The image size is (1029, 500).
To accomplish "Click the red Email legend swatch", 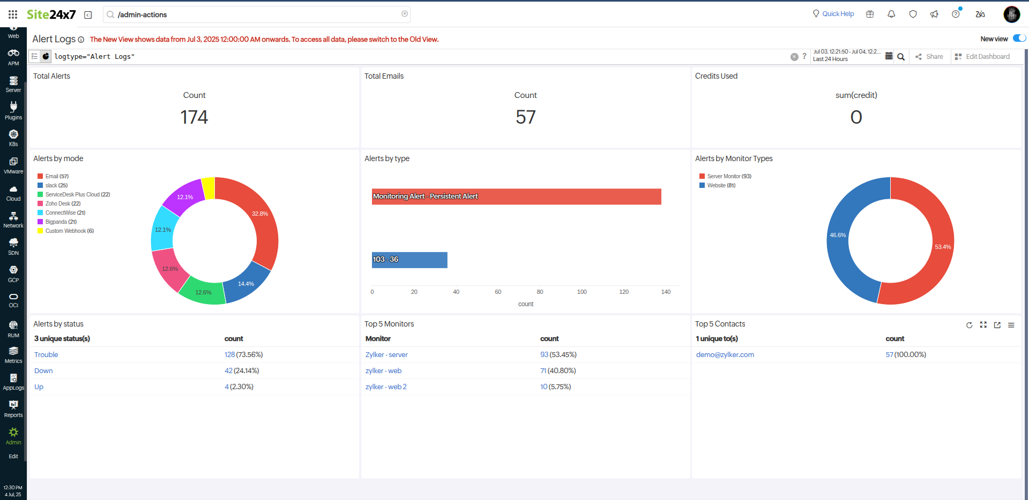I will point(40,176).
